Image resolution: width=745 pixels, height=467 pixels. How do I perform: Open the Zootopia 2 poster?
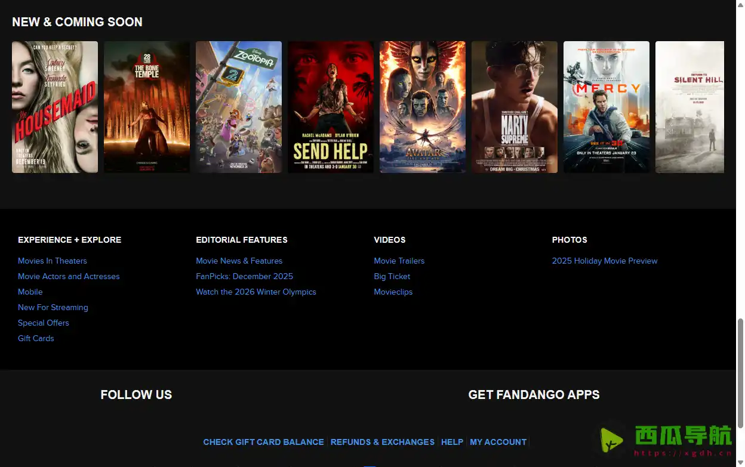239,107
